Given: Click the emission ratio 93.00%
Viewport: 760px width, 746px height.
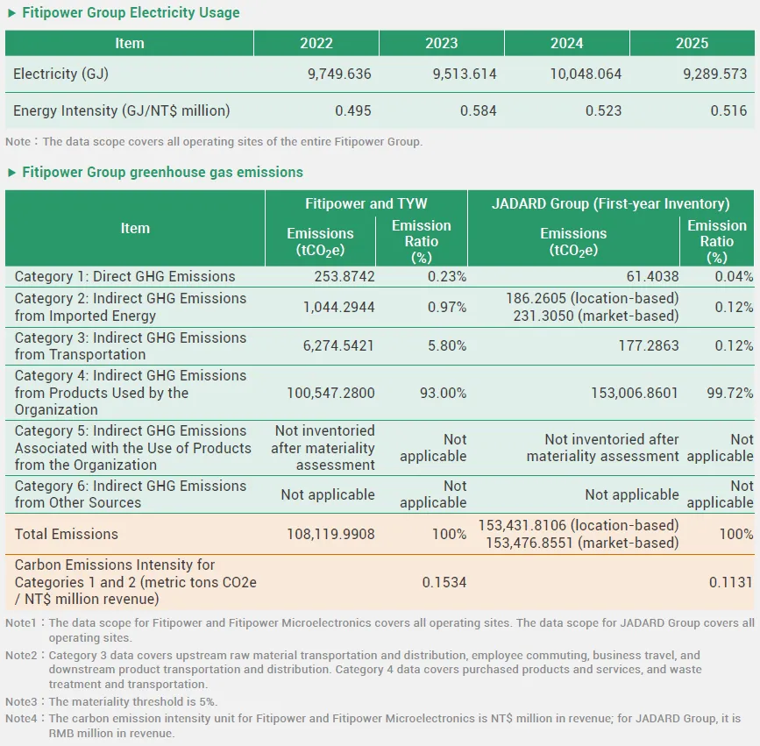Looking at the screenshot, I should (x=443, y=393).
